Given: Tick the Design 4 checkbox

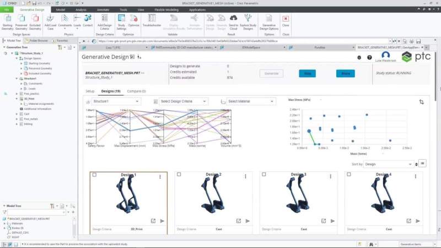Looking at the screenshot, I should tap(349, 174).
